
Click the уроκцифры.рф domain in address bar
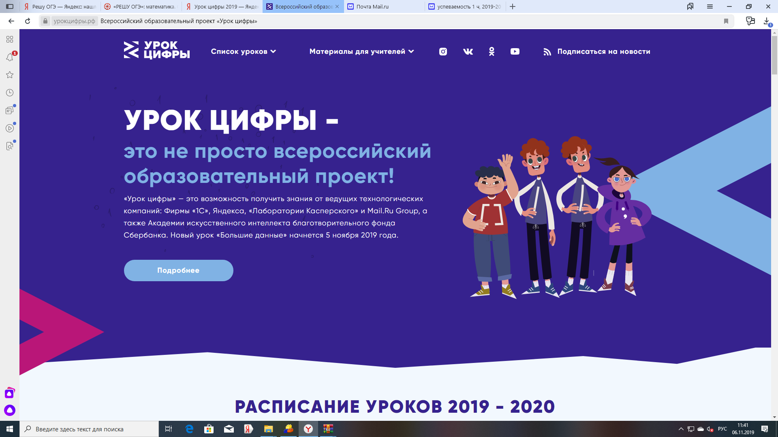[75, 21]
